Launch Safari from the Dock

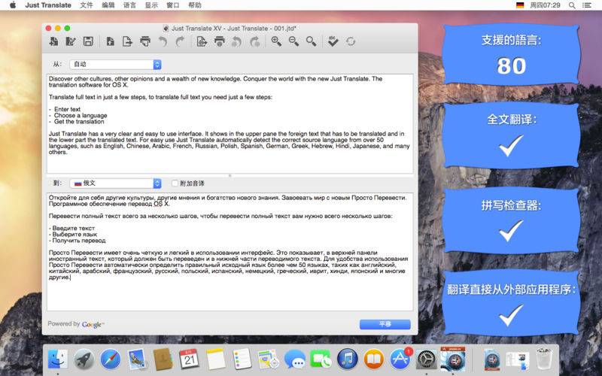(110, 359)
